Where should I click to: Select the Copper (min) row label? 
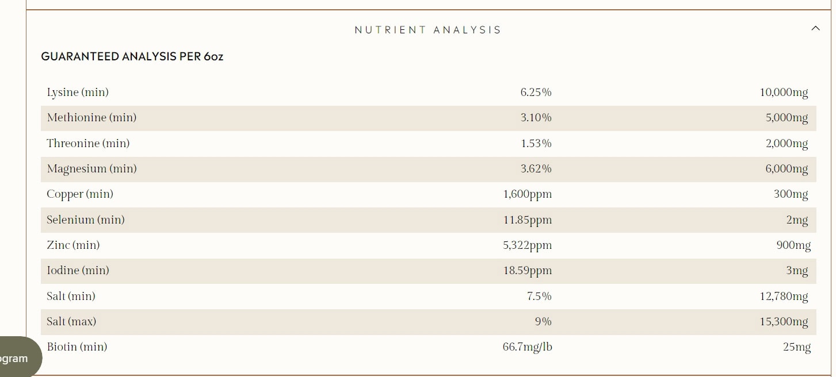[x=80, y=194]
